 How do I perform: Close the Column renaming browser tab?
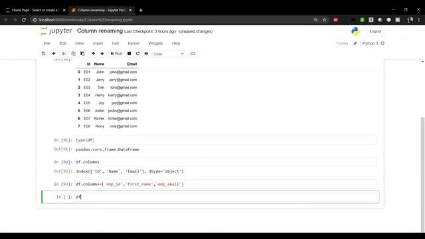pyautogui.click(x=130, y=11)
